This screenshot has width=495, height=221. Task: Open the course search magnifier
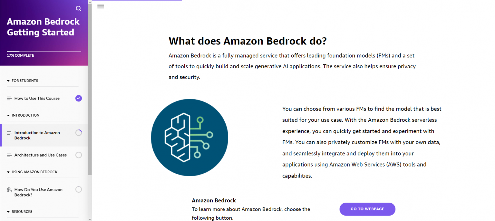pos(78,8)
